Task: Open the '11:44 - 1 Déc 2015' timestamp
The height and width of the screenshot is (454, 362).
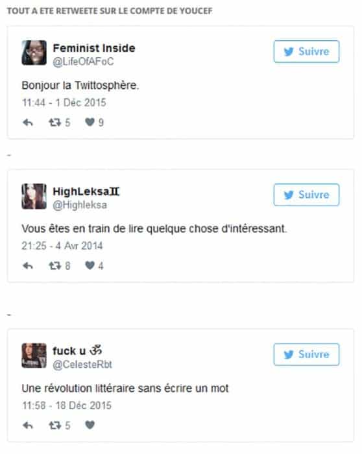Action: [64, 102]
